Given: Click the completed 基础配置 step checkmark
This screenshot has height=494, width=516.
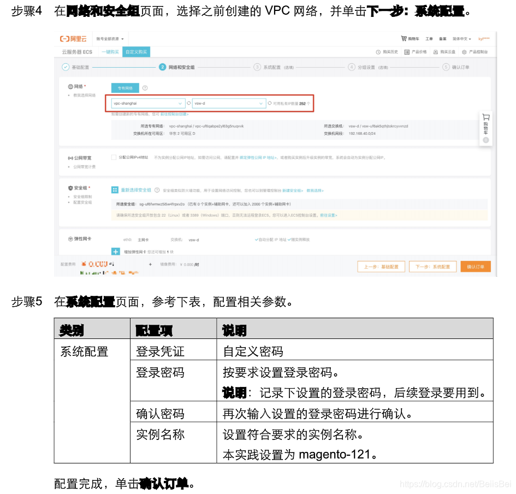Looking at the screenshot, I should (66, 67).
